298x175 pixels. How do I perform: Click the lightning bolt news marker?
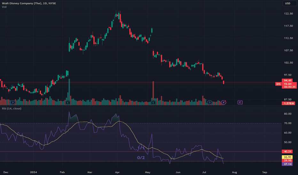coord(224,102)
